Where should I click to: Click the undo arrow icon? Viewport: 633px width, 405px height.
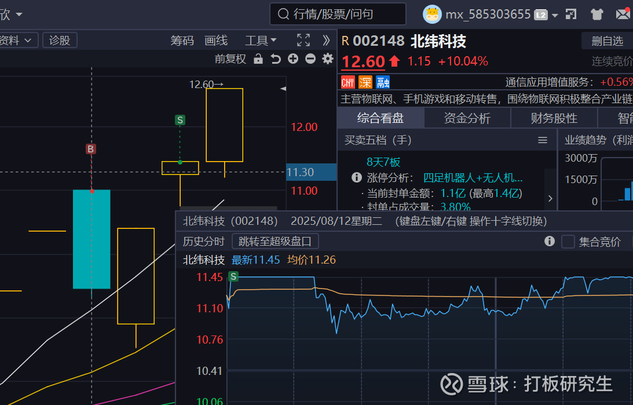click(x=276, y=59)
